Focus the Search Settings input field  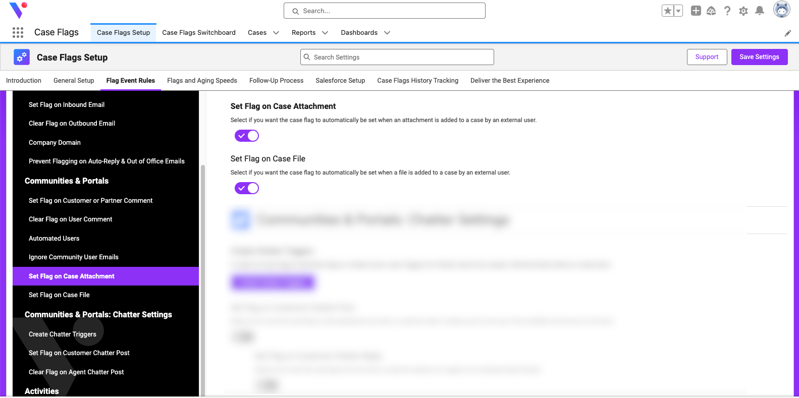(x=397, y=57)
